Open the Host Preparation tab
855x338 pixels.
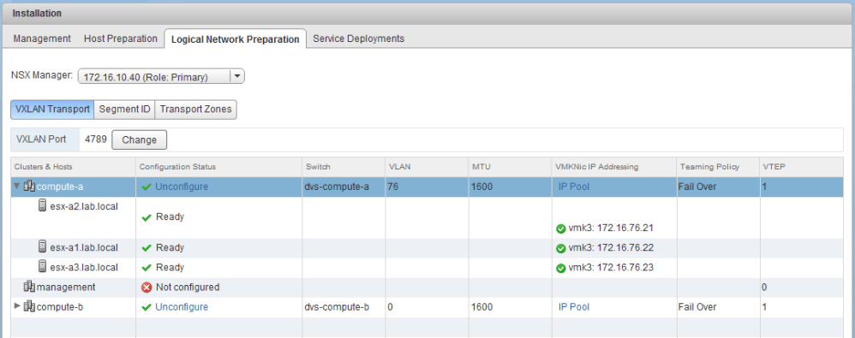[x=121, y=39]
